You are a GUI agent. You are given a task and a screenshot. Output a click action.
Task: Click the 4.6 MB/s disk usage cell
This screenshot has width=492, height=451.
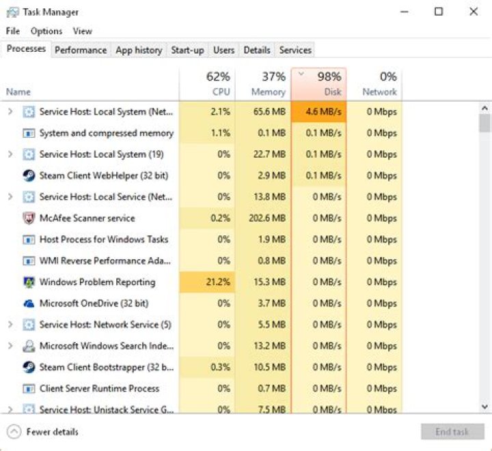[x=319, y=112]
